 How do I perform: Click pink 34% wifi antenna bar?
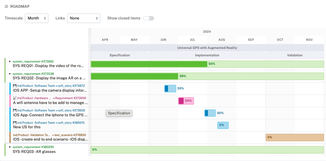186,101
